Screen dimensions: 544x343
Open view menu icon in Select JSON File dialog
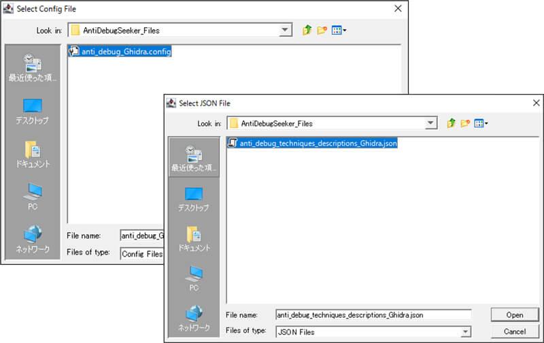point(481,123)
